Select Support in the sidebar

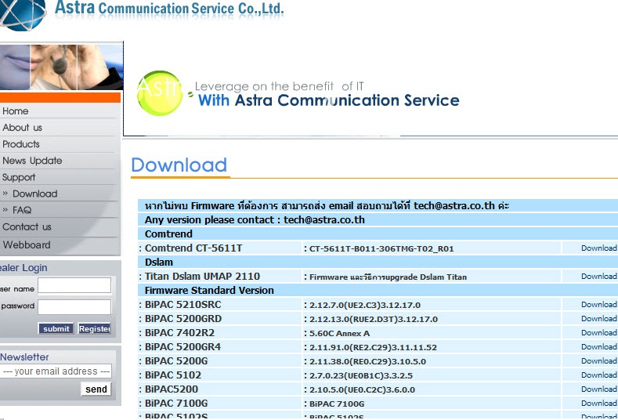tap(19, 177)
